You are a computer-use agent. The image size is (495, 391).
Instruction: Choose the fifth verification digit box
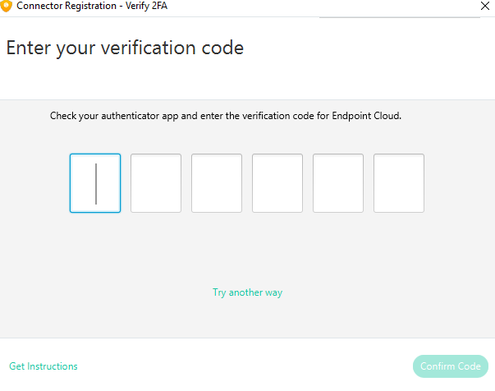[338, 183]
